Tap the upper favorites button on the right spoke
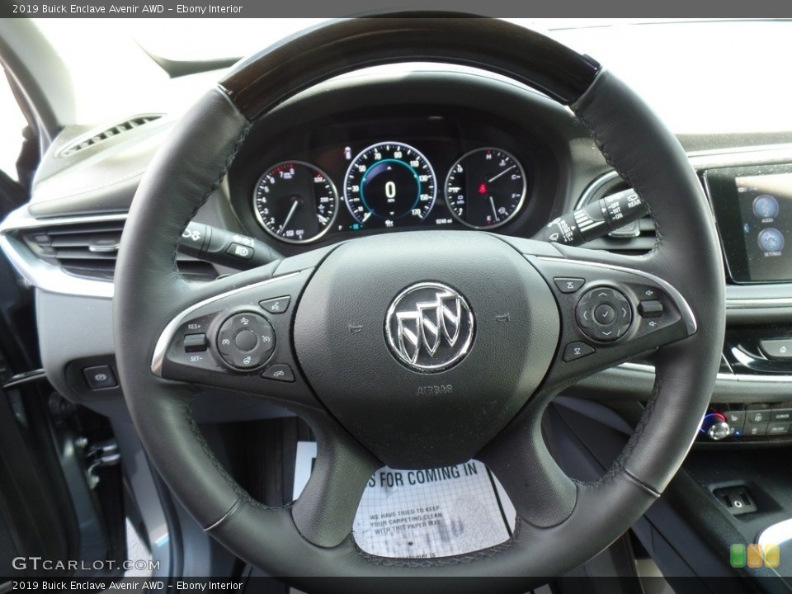792x594 pixels. click(569, 285)
